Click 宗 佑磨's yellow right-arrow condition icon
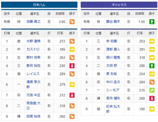The width and height of the screenshot is (158, 122). click(x=152, y=41)
